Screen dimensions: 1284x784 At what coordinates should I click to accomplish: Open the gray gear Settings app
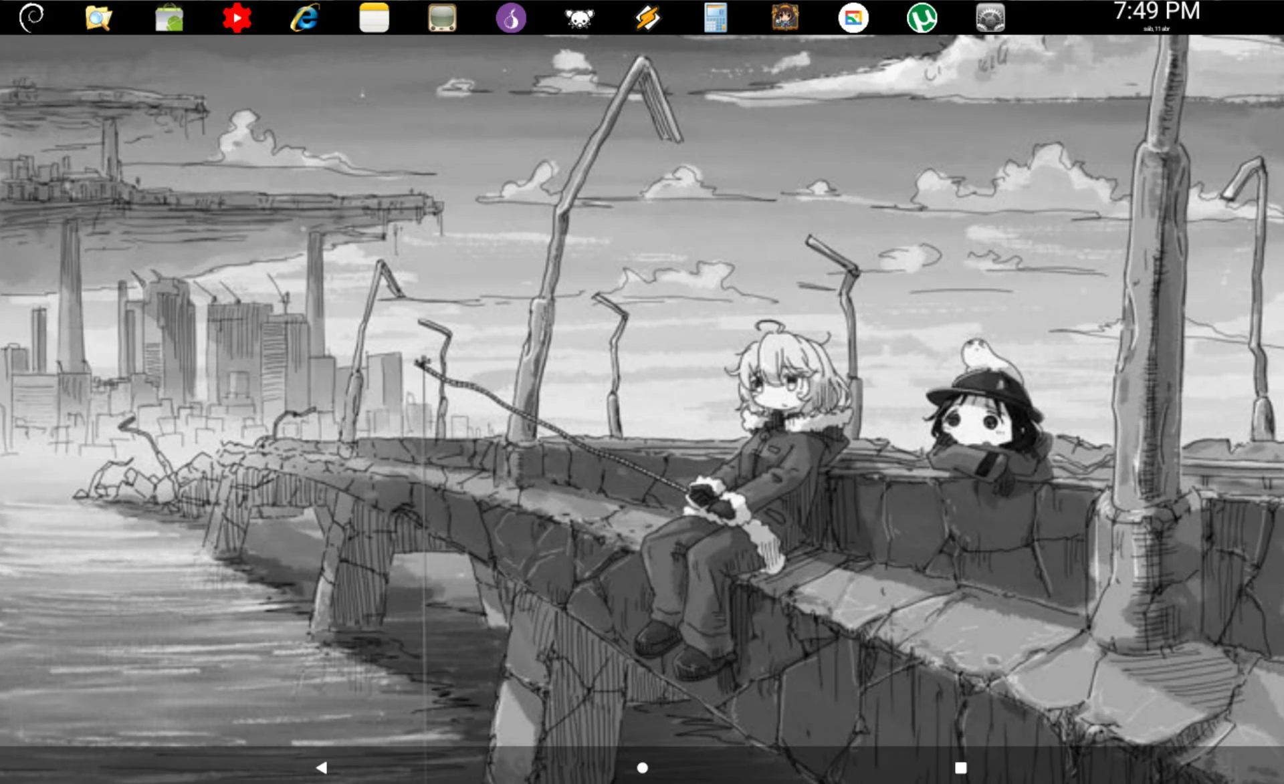990,17
